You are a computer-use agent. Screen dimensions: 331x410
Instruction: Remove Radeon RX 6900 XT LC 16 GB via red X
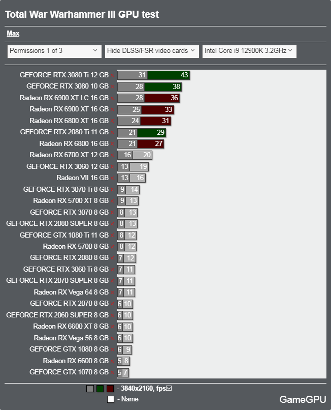coord(112,98)
